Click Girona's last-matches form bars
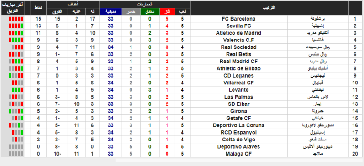 coord(16,111)
